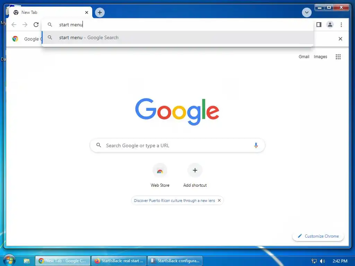Click the back navigation arrow

(14, 25)
